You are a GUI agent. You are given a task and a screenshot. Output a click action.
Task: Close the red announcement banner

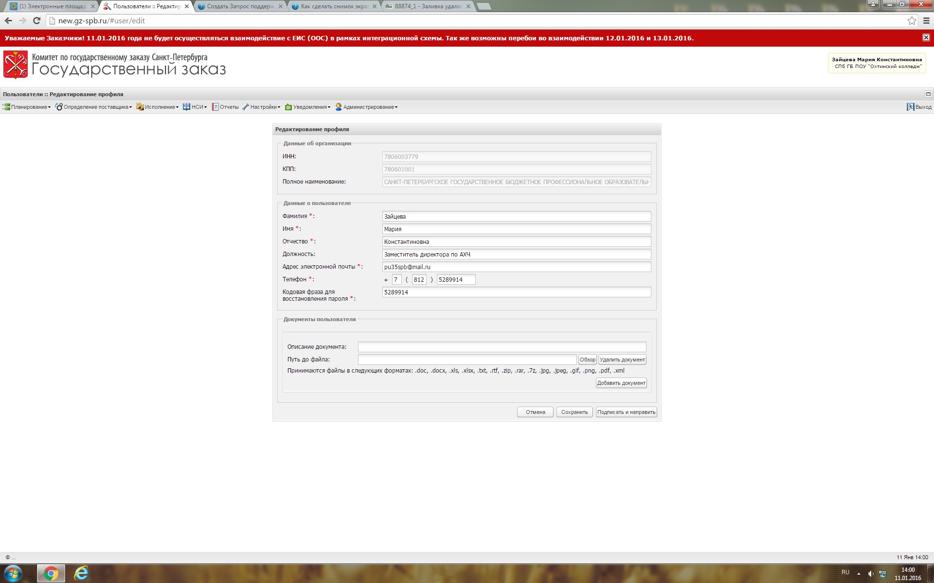pos(926,37)
